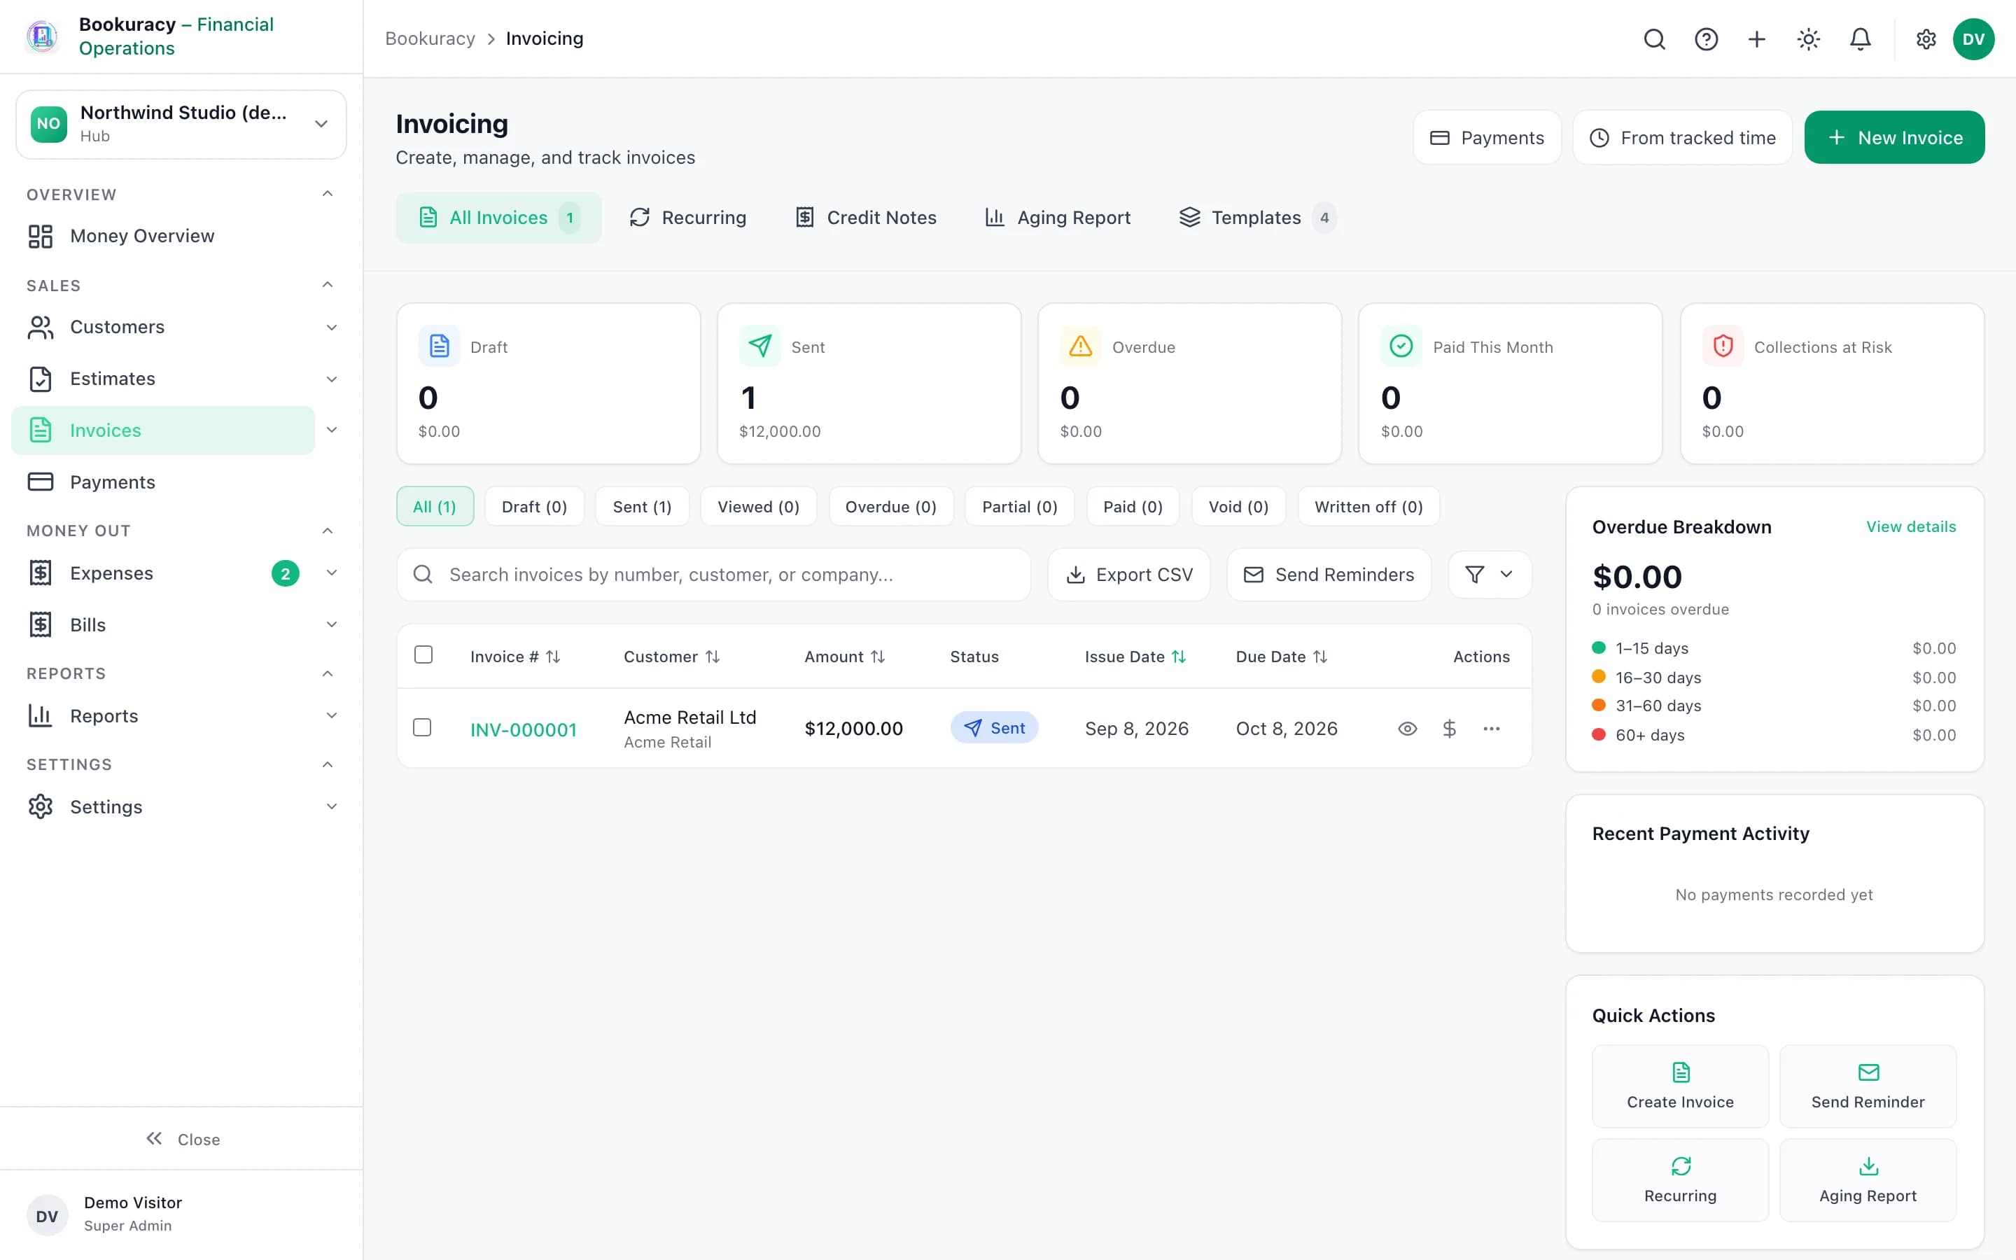Click the plus quick-add icon in header
2016x1260 pixels.
point(1757,39)
